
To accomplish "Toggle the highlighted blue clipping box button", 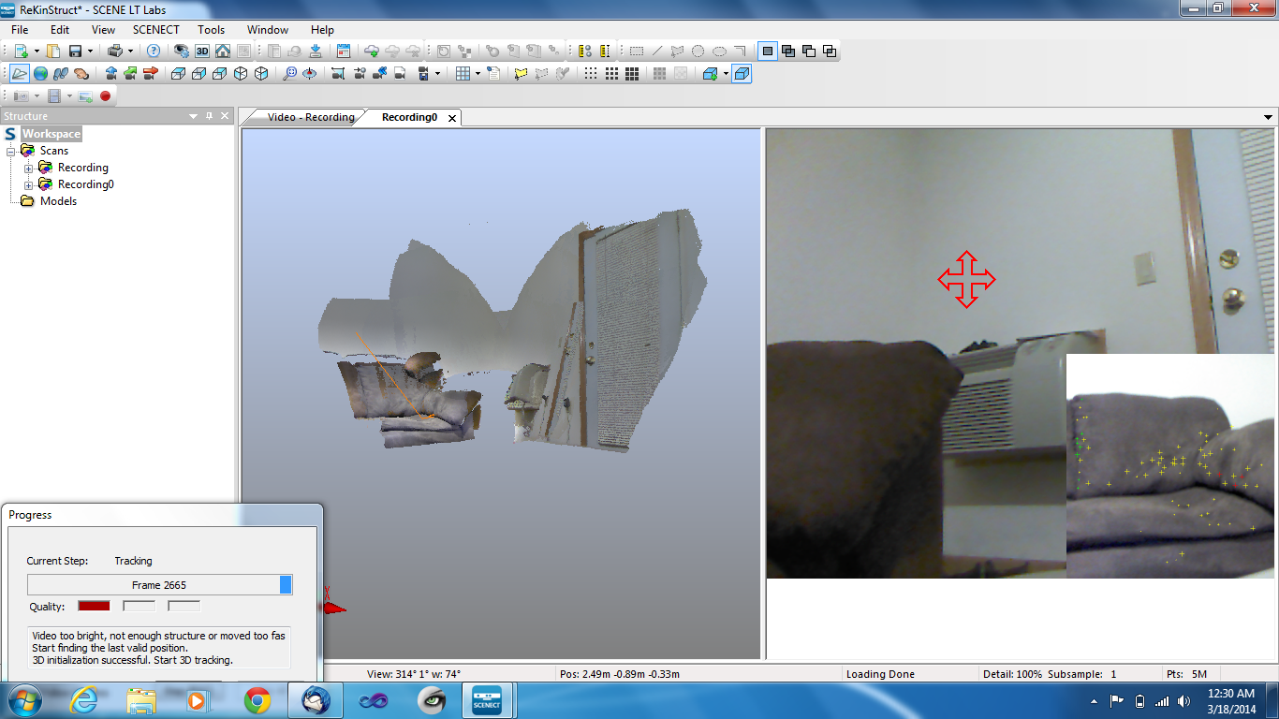I will tap(742, 74).
